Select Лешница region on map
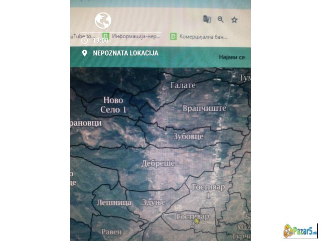Image resolution: width=321 pixels, height=241 pixels. tap(114, 202)
